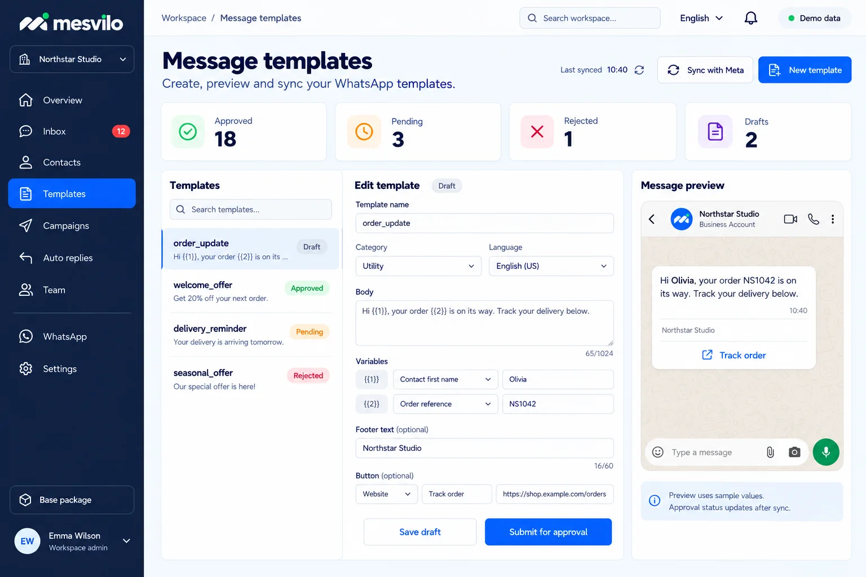Click the emoji icon in message field

[x=657, y=452]
